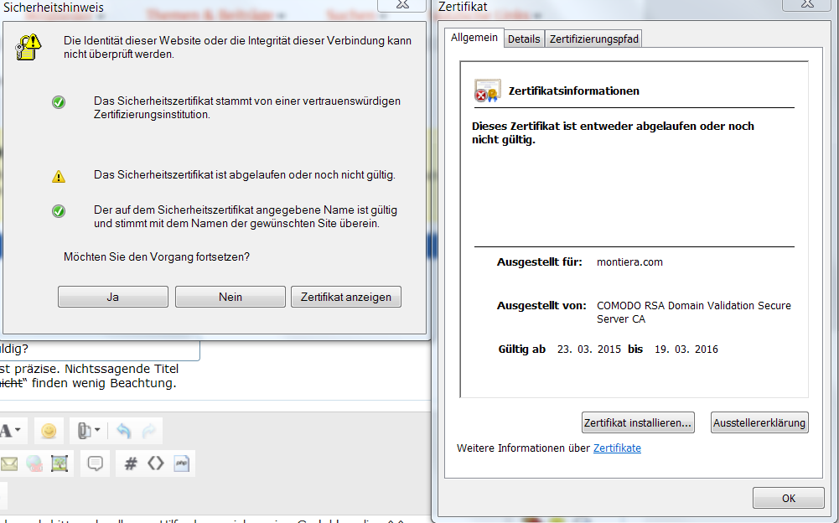Click the start date 23. 03. 2015
The image size is (839, 523).
coord(589,350)
